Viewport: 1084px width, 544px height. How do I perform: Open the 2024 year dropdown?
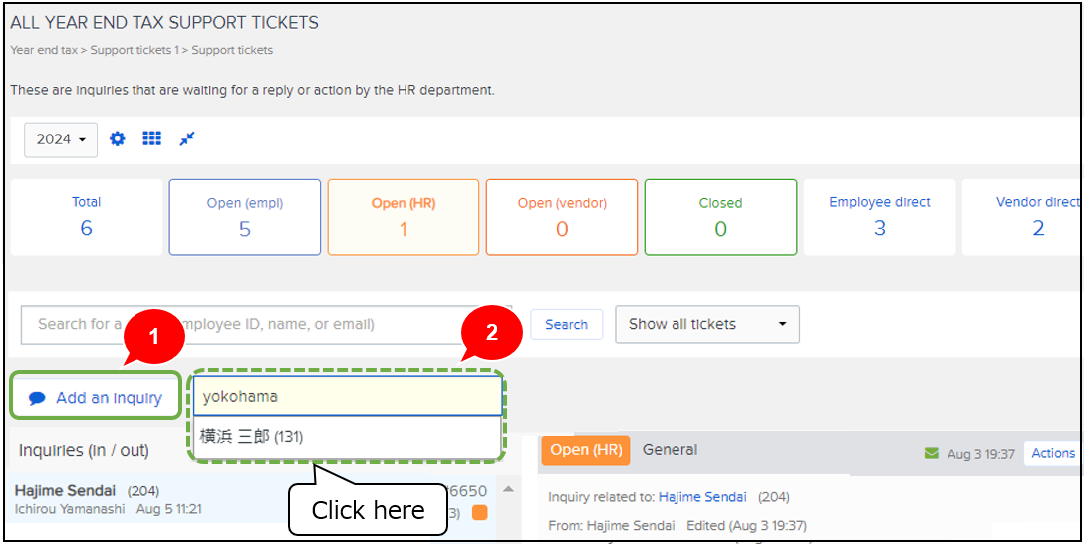61,139
